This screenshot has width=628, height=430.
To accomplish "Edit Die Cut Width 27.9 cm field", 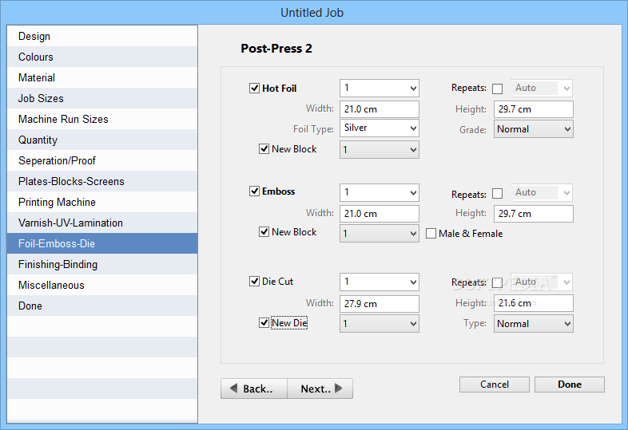I will click(380, 304).
